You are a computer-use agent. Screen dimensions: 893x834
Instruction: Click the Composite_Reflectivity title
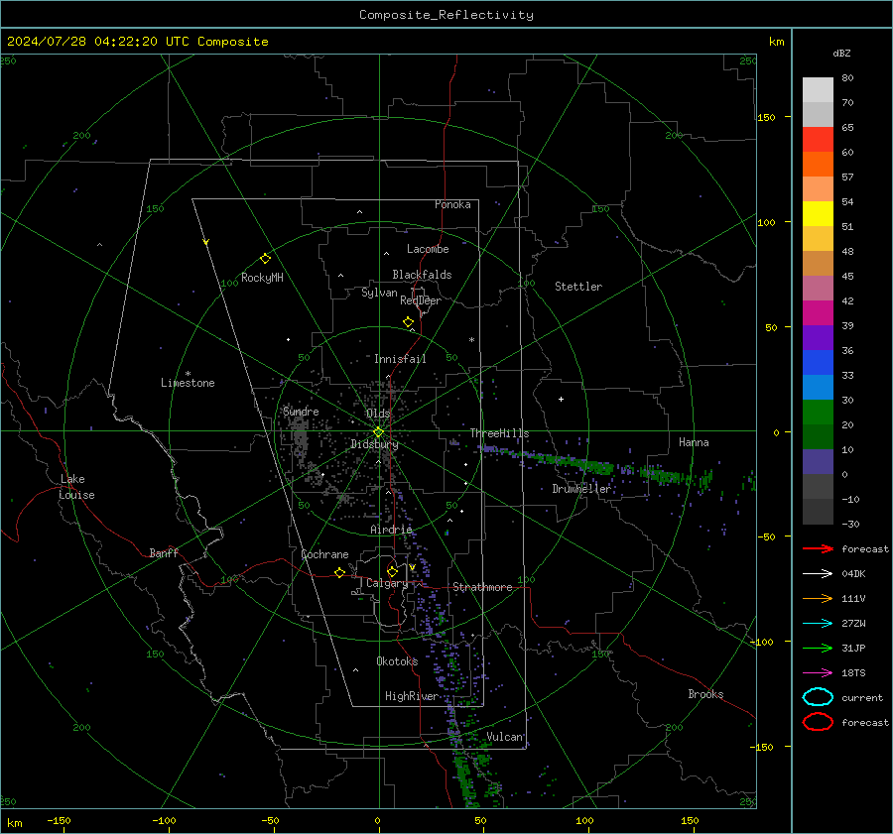pos(446,15)
